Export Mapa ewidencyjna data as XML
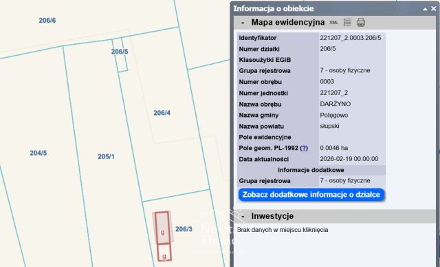 click(333, 23)
